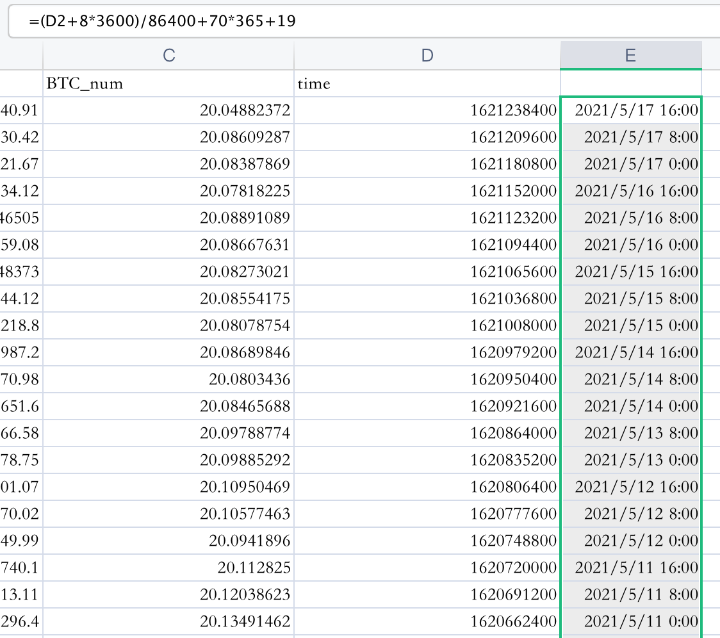This screenshot has height=638, width=720.
Task: Select cell with value 20.08387869
Action: [168, 164]
